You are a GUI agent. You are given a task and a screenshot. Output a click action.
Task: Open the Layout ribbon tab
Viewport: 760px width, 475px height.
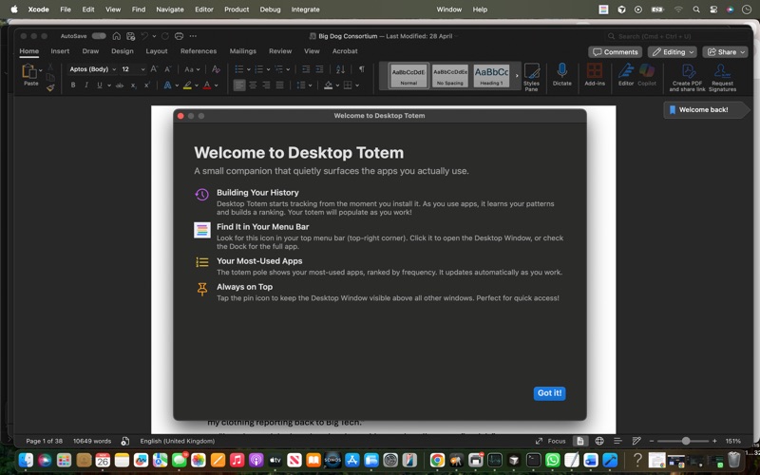157,51
